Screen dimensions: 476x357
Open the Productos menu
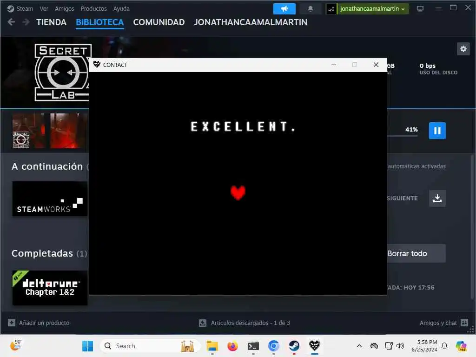[93, 8]
